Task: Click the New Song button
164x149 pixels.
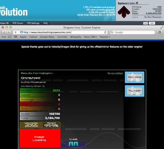Action: (135, 77)
